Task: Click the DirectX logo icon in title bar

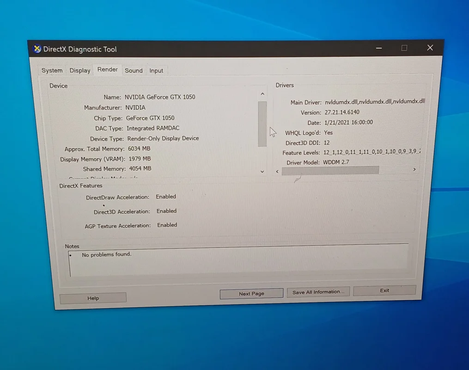Action: pos(37,49)
